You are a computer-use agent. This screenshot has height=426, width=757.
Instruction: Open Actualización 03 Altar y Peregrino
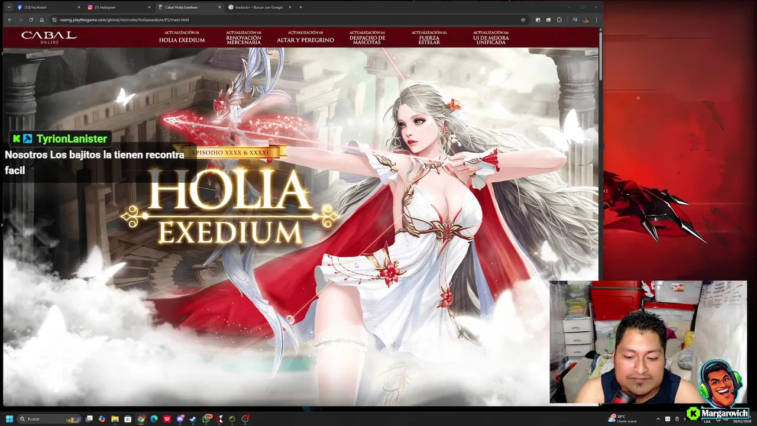click(305, 37)
